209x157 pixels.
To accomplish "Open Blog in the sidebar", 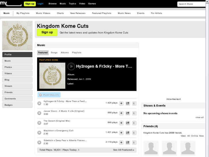I will coord(17,80).
